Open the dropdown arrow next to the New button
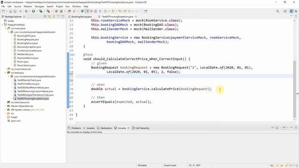 [x=7, y=11]
